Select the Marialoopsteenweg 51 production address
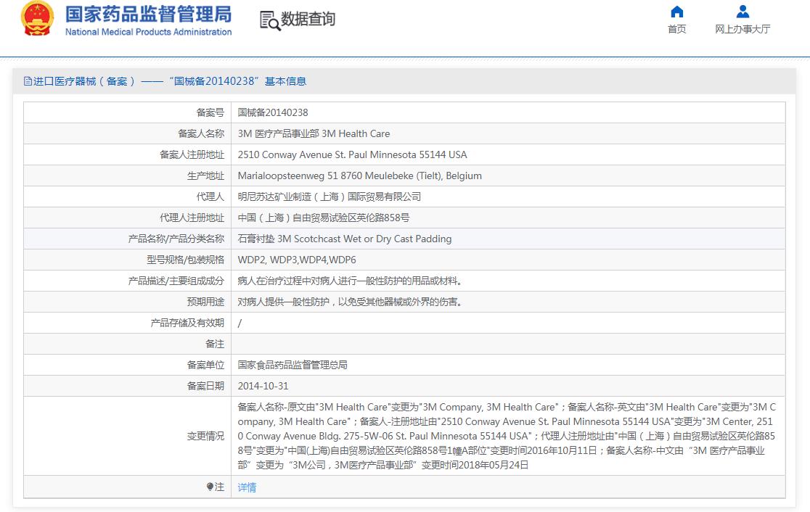This screenshot has width=810, height=512. click(x=359, y=176)
